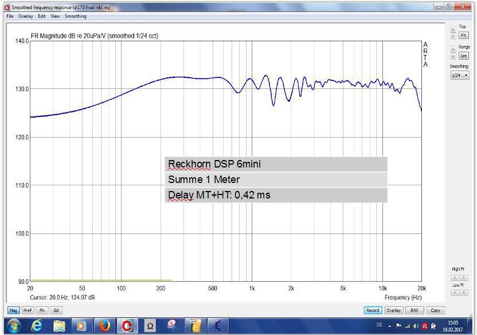Open the Action Center flag icon

click(x=398, y=326)
